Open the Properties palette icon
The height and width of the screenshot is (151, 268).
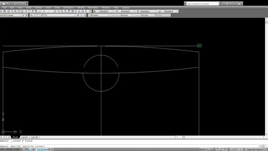point(69,11)
